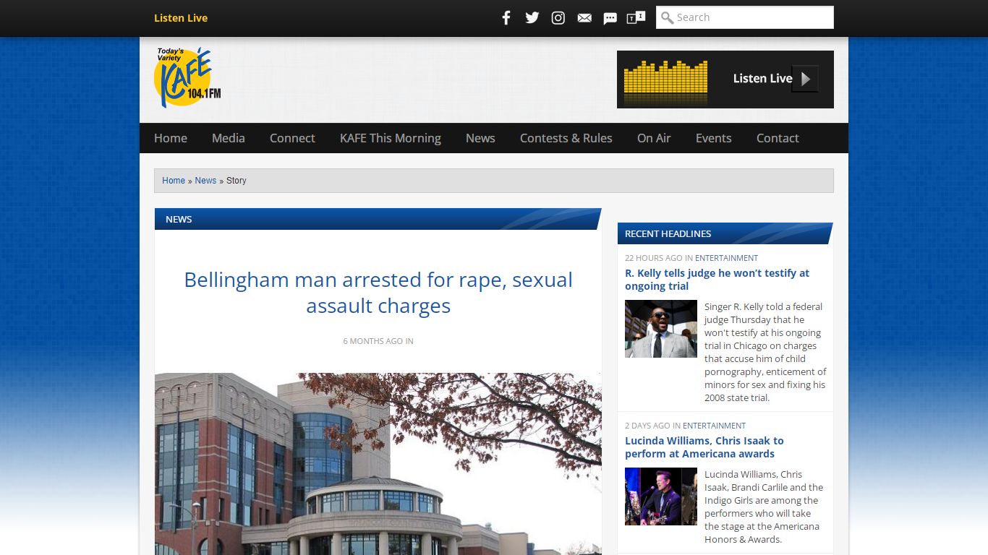Open the Events menu item
The height and width of the screenshot is (555, 988).
pyautogui.click(x=714, y=138)
